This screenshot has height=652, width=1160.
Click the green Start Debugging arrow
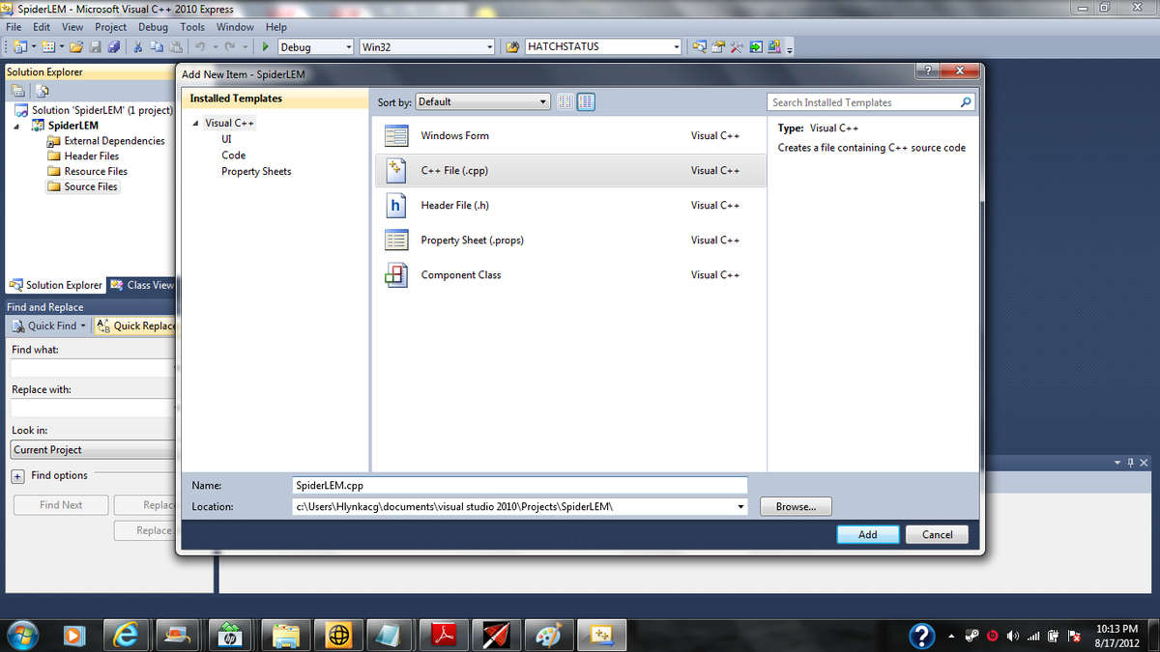[x=266, y=46]
